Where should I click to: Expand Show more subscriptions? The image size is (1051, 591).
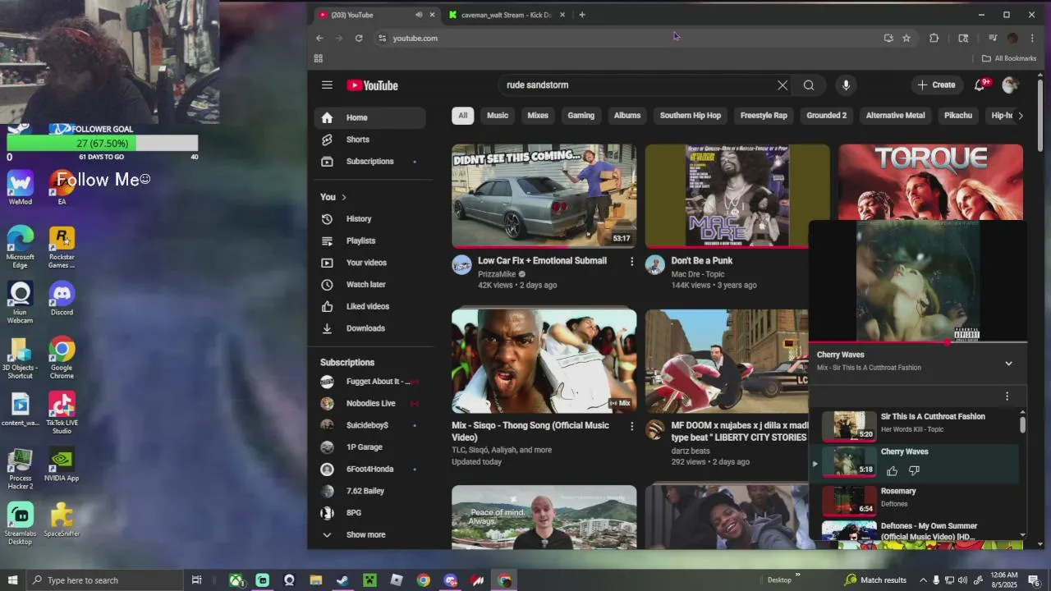pyautogui.click(x=365, y=534)
